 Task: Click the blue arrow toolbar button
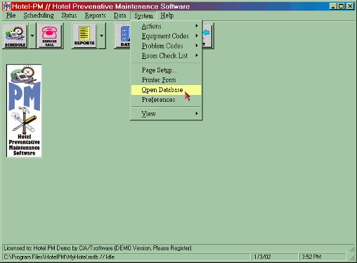pyautogui.click(x=208, y=36)
